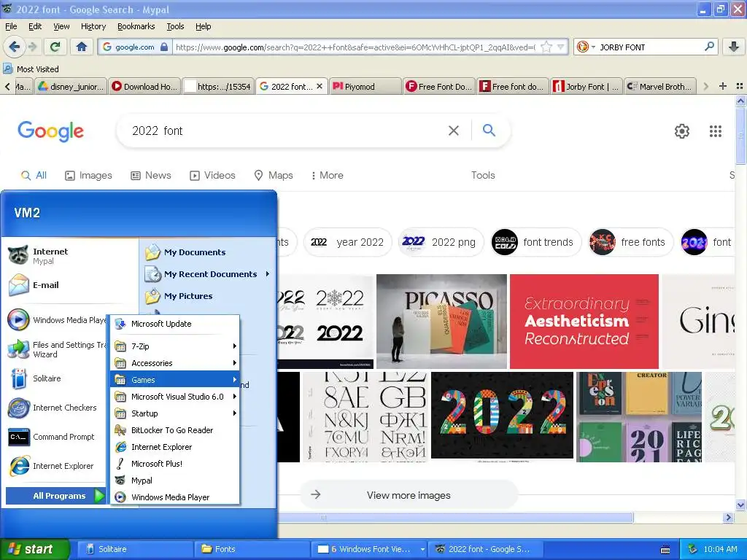The image size is (747, 560).
Task: Expand the Startup submenu
Action: (x=175, y=413)
